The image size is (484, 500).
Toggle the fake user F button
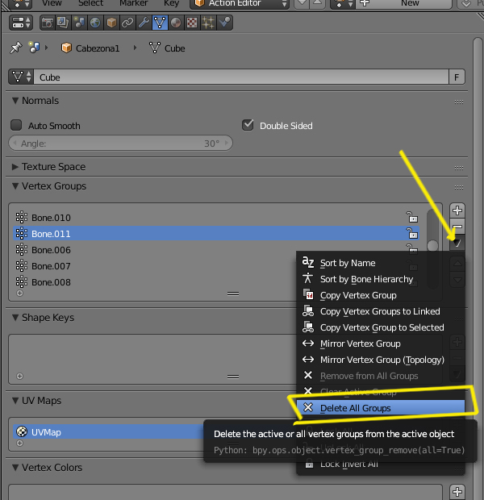point(457,77)
